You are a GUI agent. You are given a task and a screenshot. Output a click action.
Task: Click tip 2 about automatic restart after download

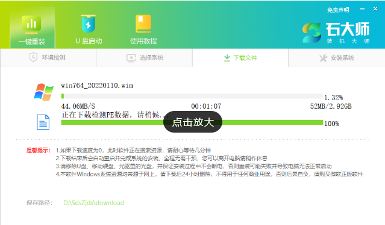point(161,158)
